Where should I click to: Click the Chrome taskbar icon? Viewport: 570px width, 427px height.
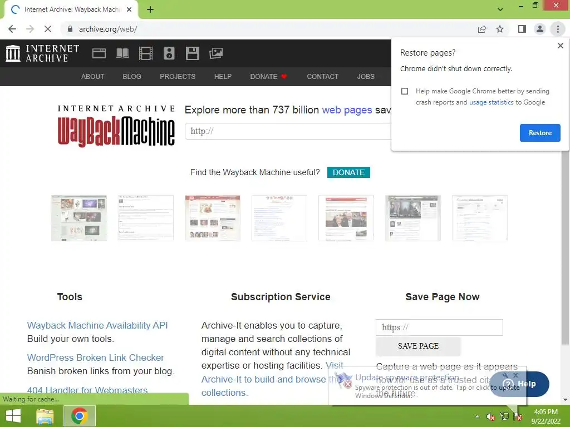[80, 416]
